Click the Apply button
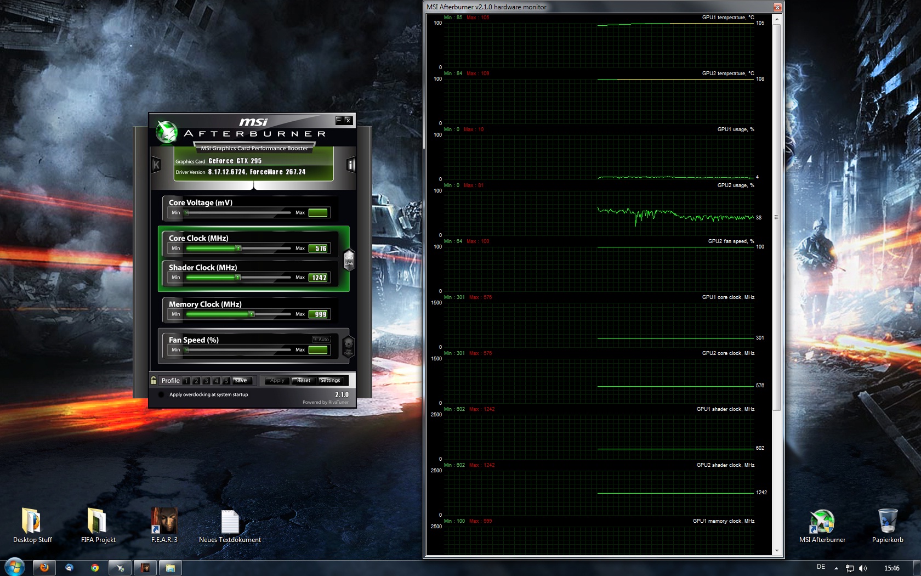 (x=277, y=380)
